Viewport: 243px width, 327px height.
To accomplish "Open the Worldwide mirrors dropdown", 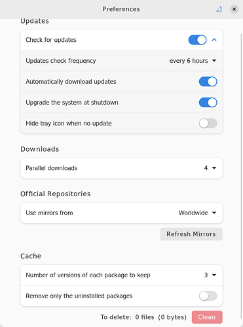I will tap(197, 213).
